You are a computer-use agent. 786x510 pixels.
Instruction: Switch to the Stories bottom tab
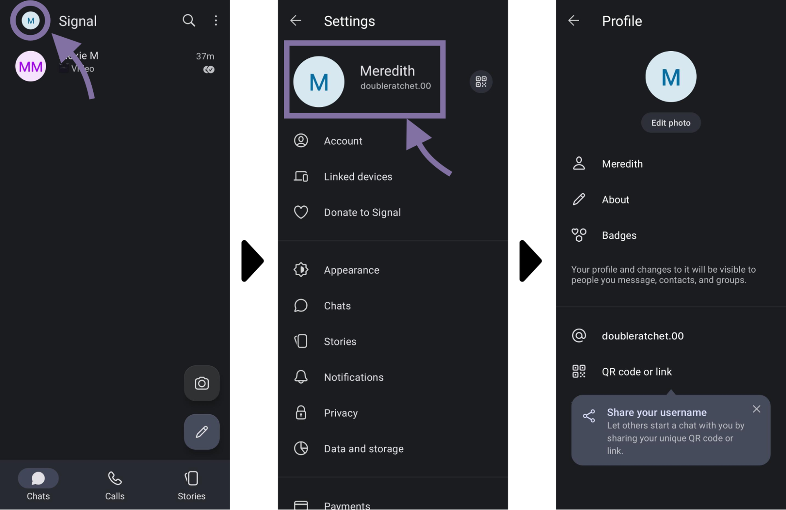click(x=191, y=485)
